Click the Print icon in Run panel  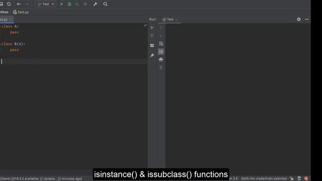point(161,59)
